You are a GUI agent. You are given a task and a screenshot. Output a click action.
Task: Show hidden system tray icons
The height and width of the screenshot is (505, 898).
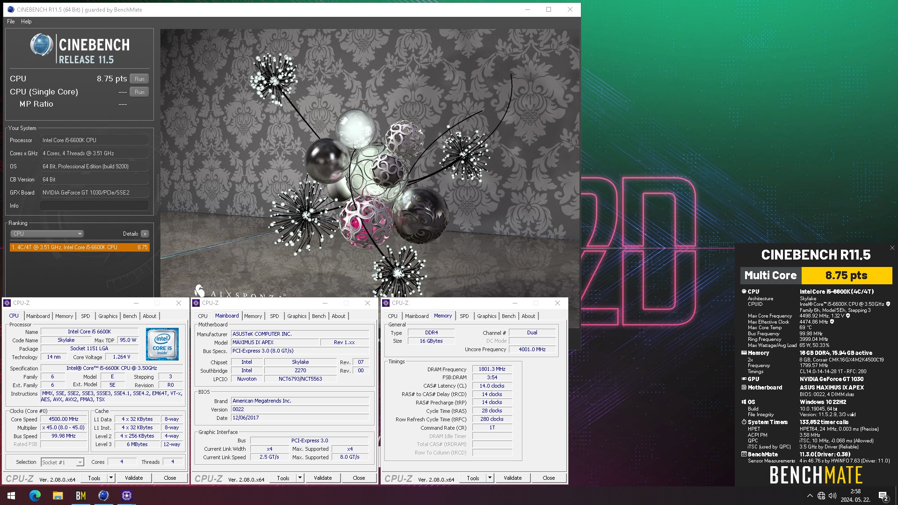pyautogui.click(x=810, y=496)
